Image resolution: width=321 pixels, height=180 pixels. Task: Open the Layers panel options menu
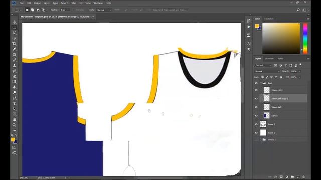(x=308, y=59)
